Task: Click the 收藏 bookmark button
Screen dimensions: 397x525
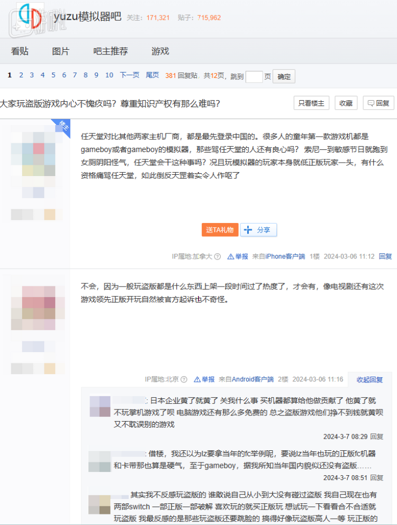Action: point(346,103)
